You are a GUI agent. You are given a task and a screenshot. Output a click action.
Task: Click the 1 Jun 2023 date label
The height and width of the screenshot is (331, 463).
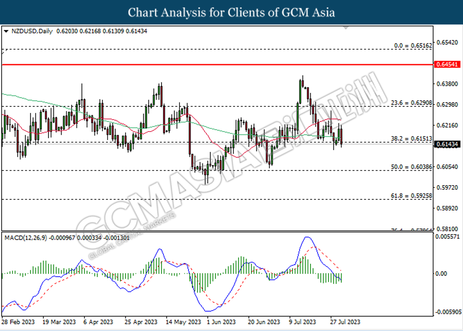pos(221,322)
